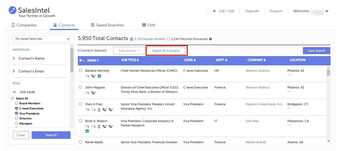The width and height of the screenshot is (343, 151).
Task: Click the SalesIntel logo icon
Action: (13, 10)
